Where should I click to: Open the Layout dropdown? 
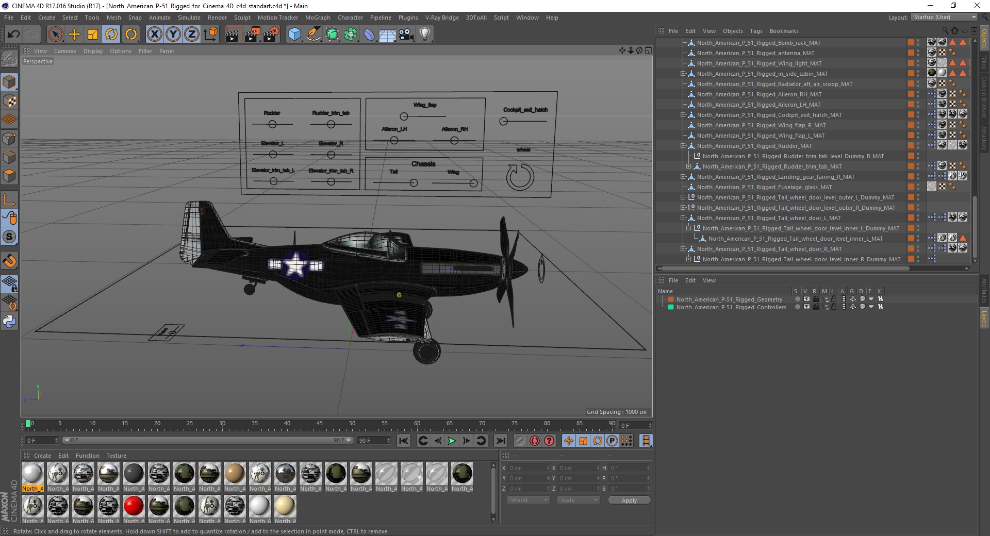[945, 17]
